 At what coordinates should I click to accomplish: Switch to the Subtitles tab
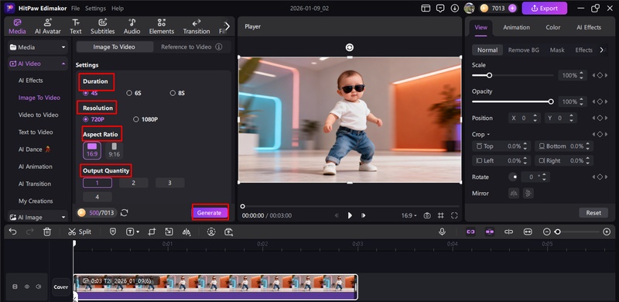(103, 26)
